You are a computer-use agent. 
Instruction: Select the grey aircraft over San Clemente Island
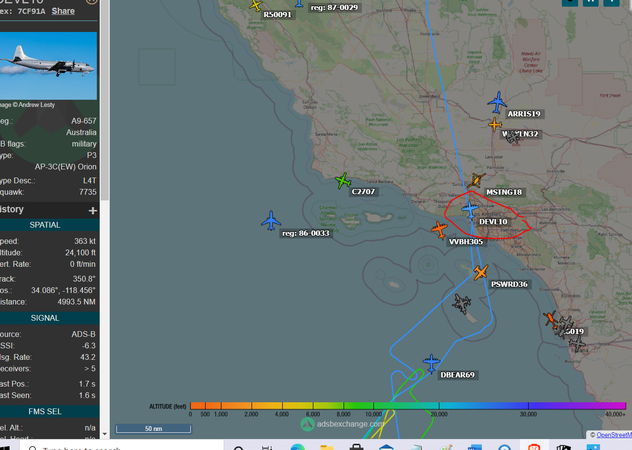tap(462, 303)
